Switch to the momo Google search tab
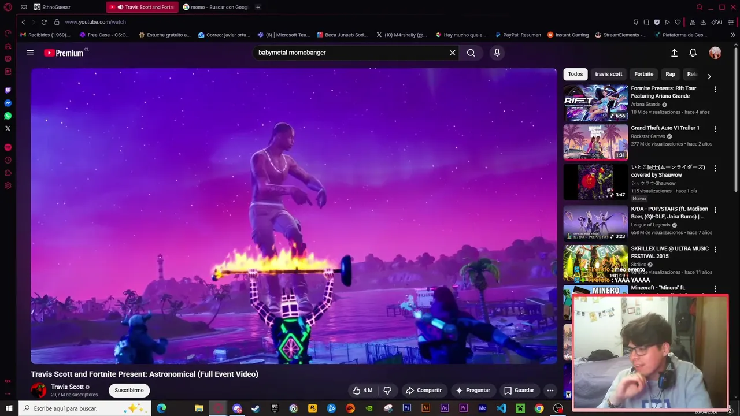The height and width of the screenshot is (416, 740). [x=216, y=7]
